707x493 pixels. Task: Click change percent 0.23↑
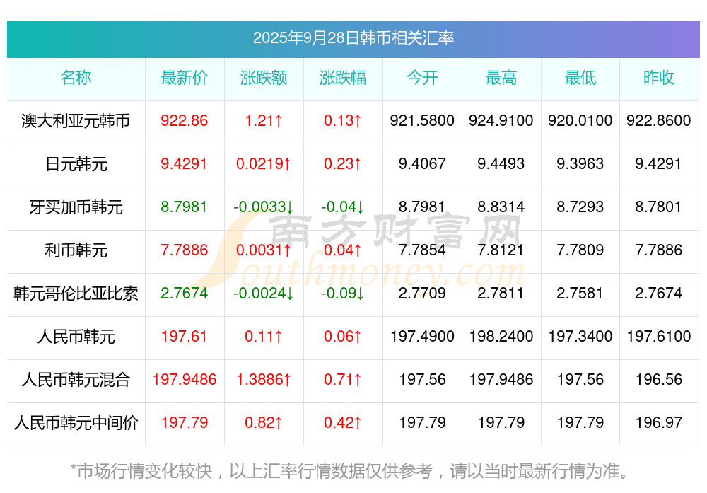(343, 163)
